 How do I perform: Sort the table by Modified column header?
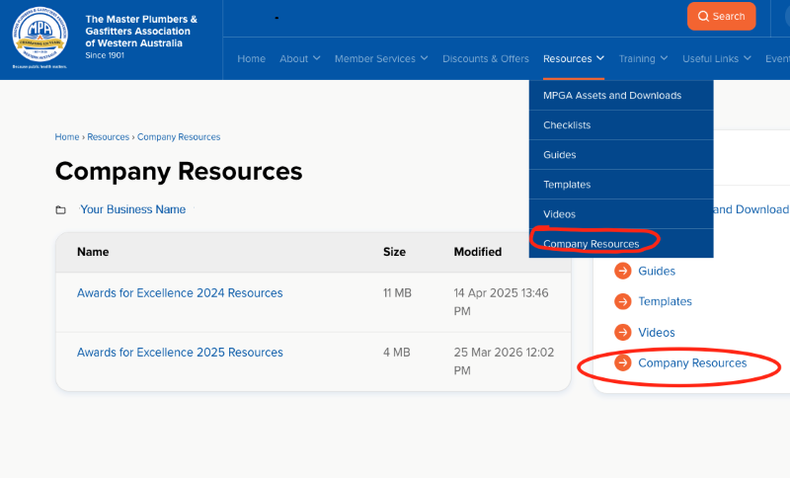pos(477,252)
